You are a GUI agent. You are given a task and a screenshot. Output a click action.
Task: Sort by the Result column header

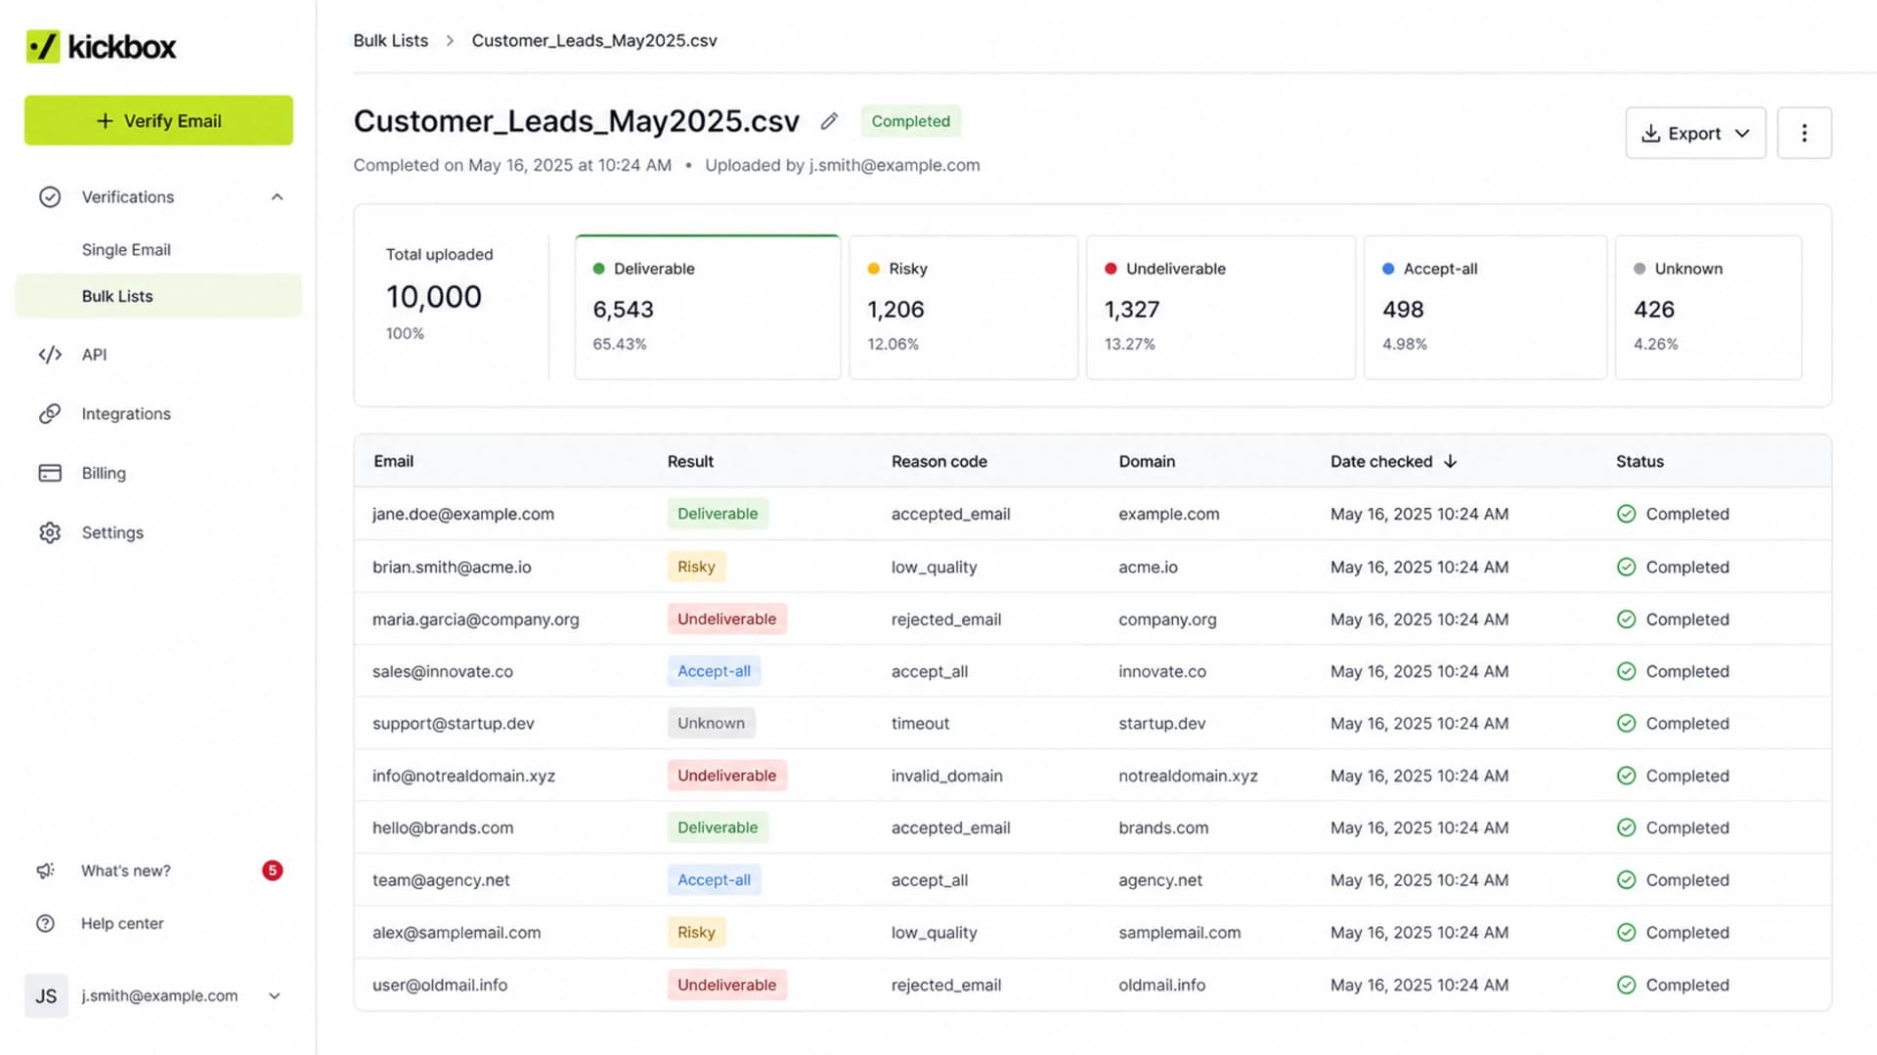point(690,461)
